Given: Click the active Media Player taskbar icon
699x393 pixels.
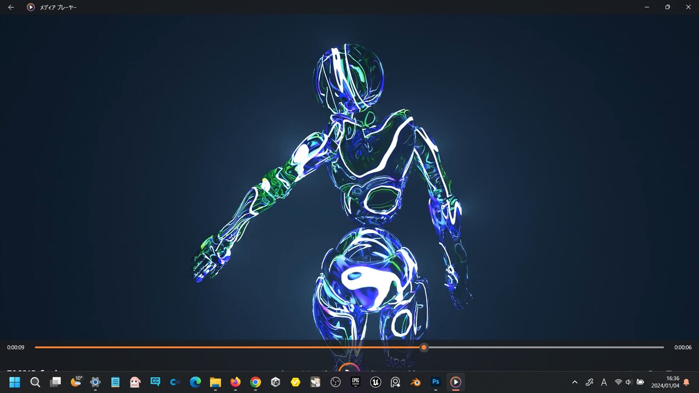Looking at the screenshot, I should click(x=455, y=382).
